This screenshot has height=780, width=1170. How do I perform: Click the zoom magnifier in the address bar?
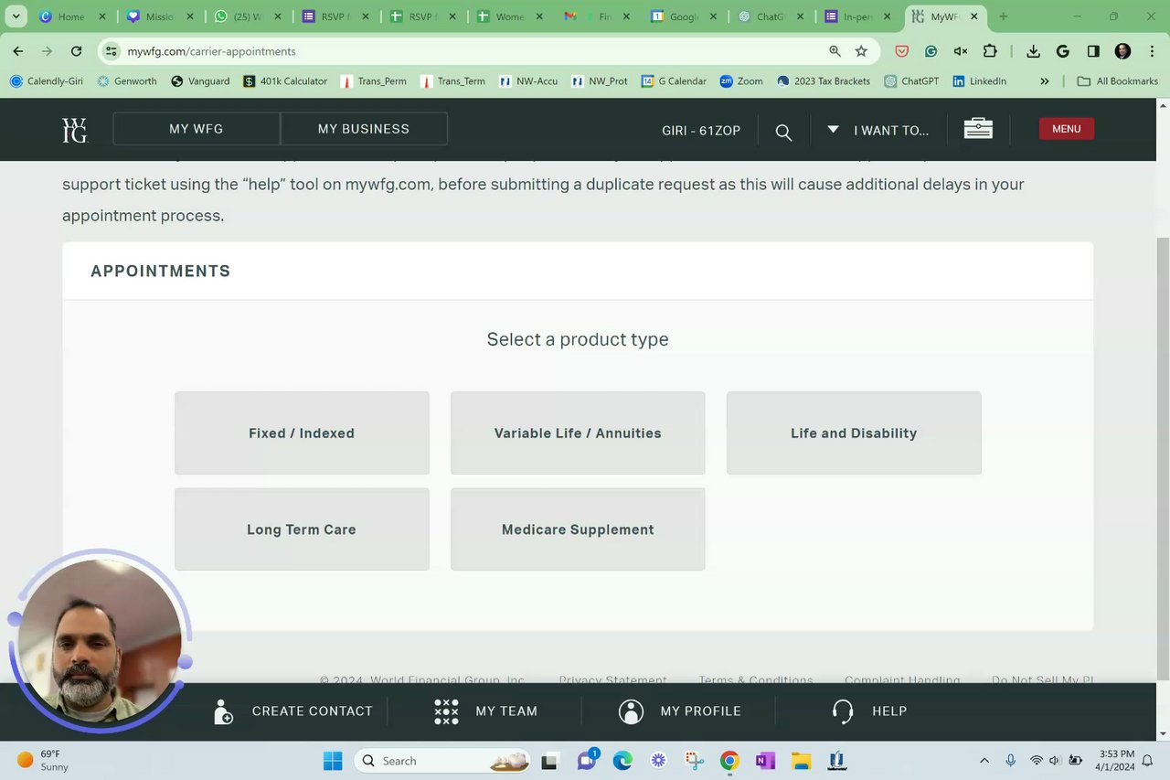(835, 51)
